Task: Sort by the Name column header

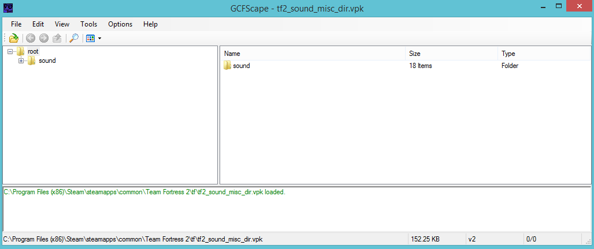Action: pyautogui.click(x=313, y=54)
